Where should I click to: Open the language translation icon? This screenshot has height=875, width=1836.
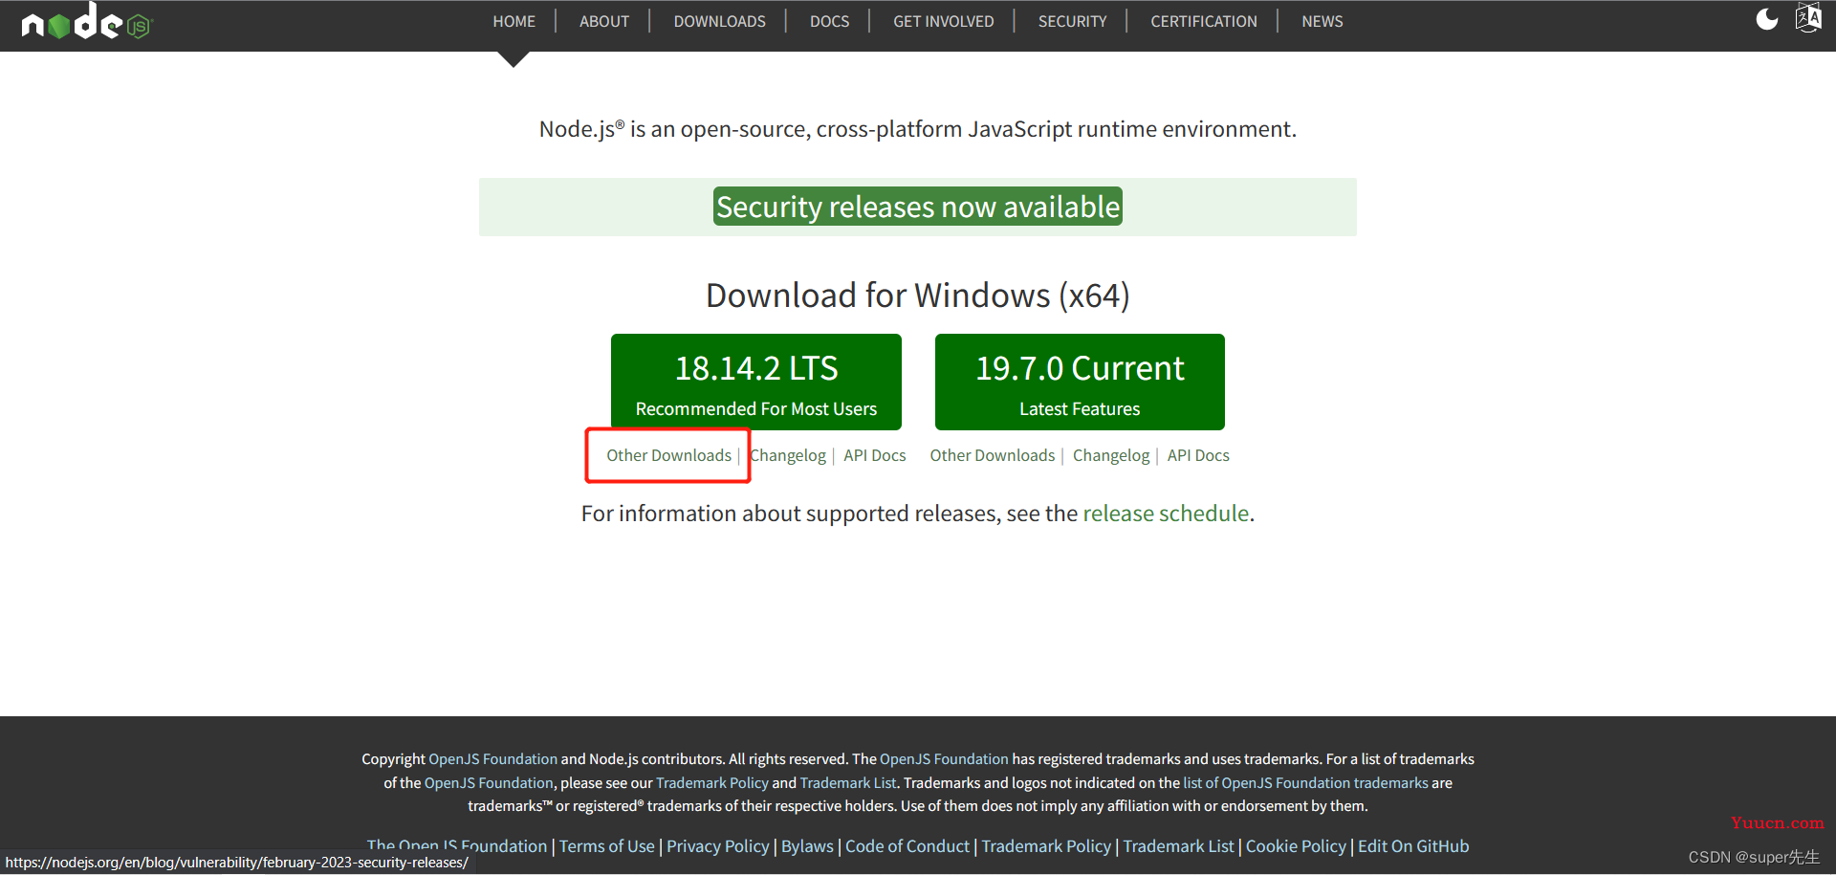[1808, 18]
